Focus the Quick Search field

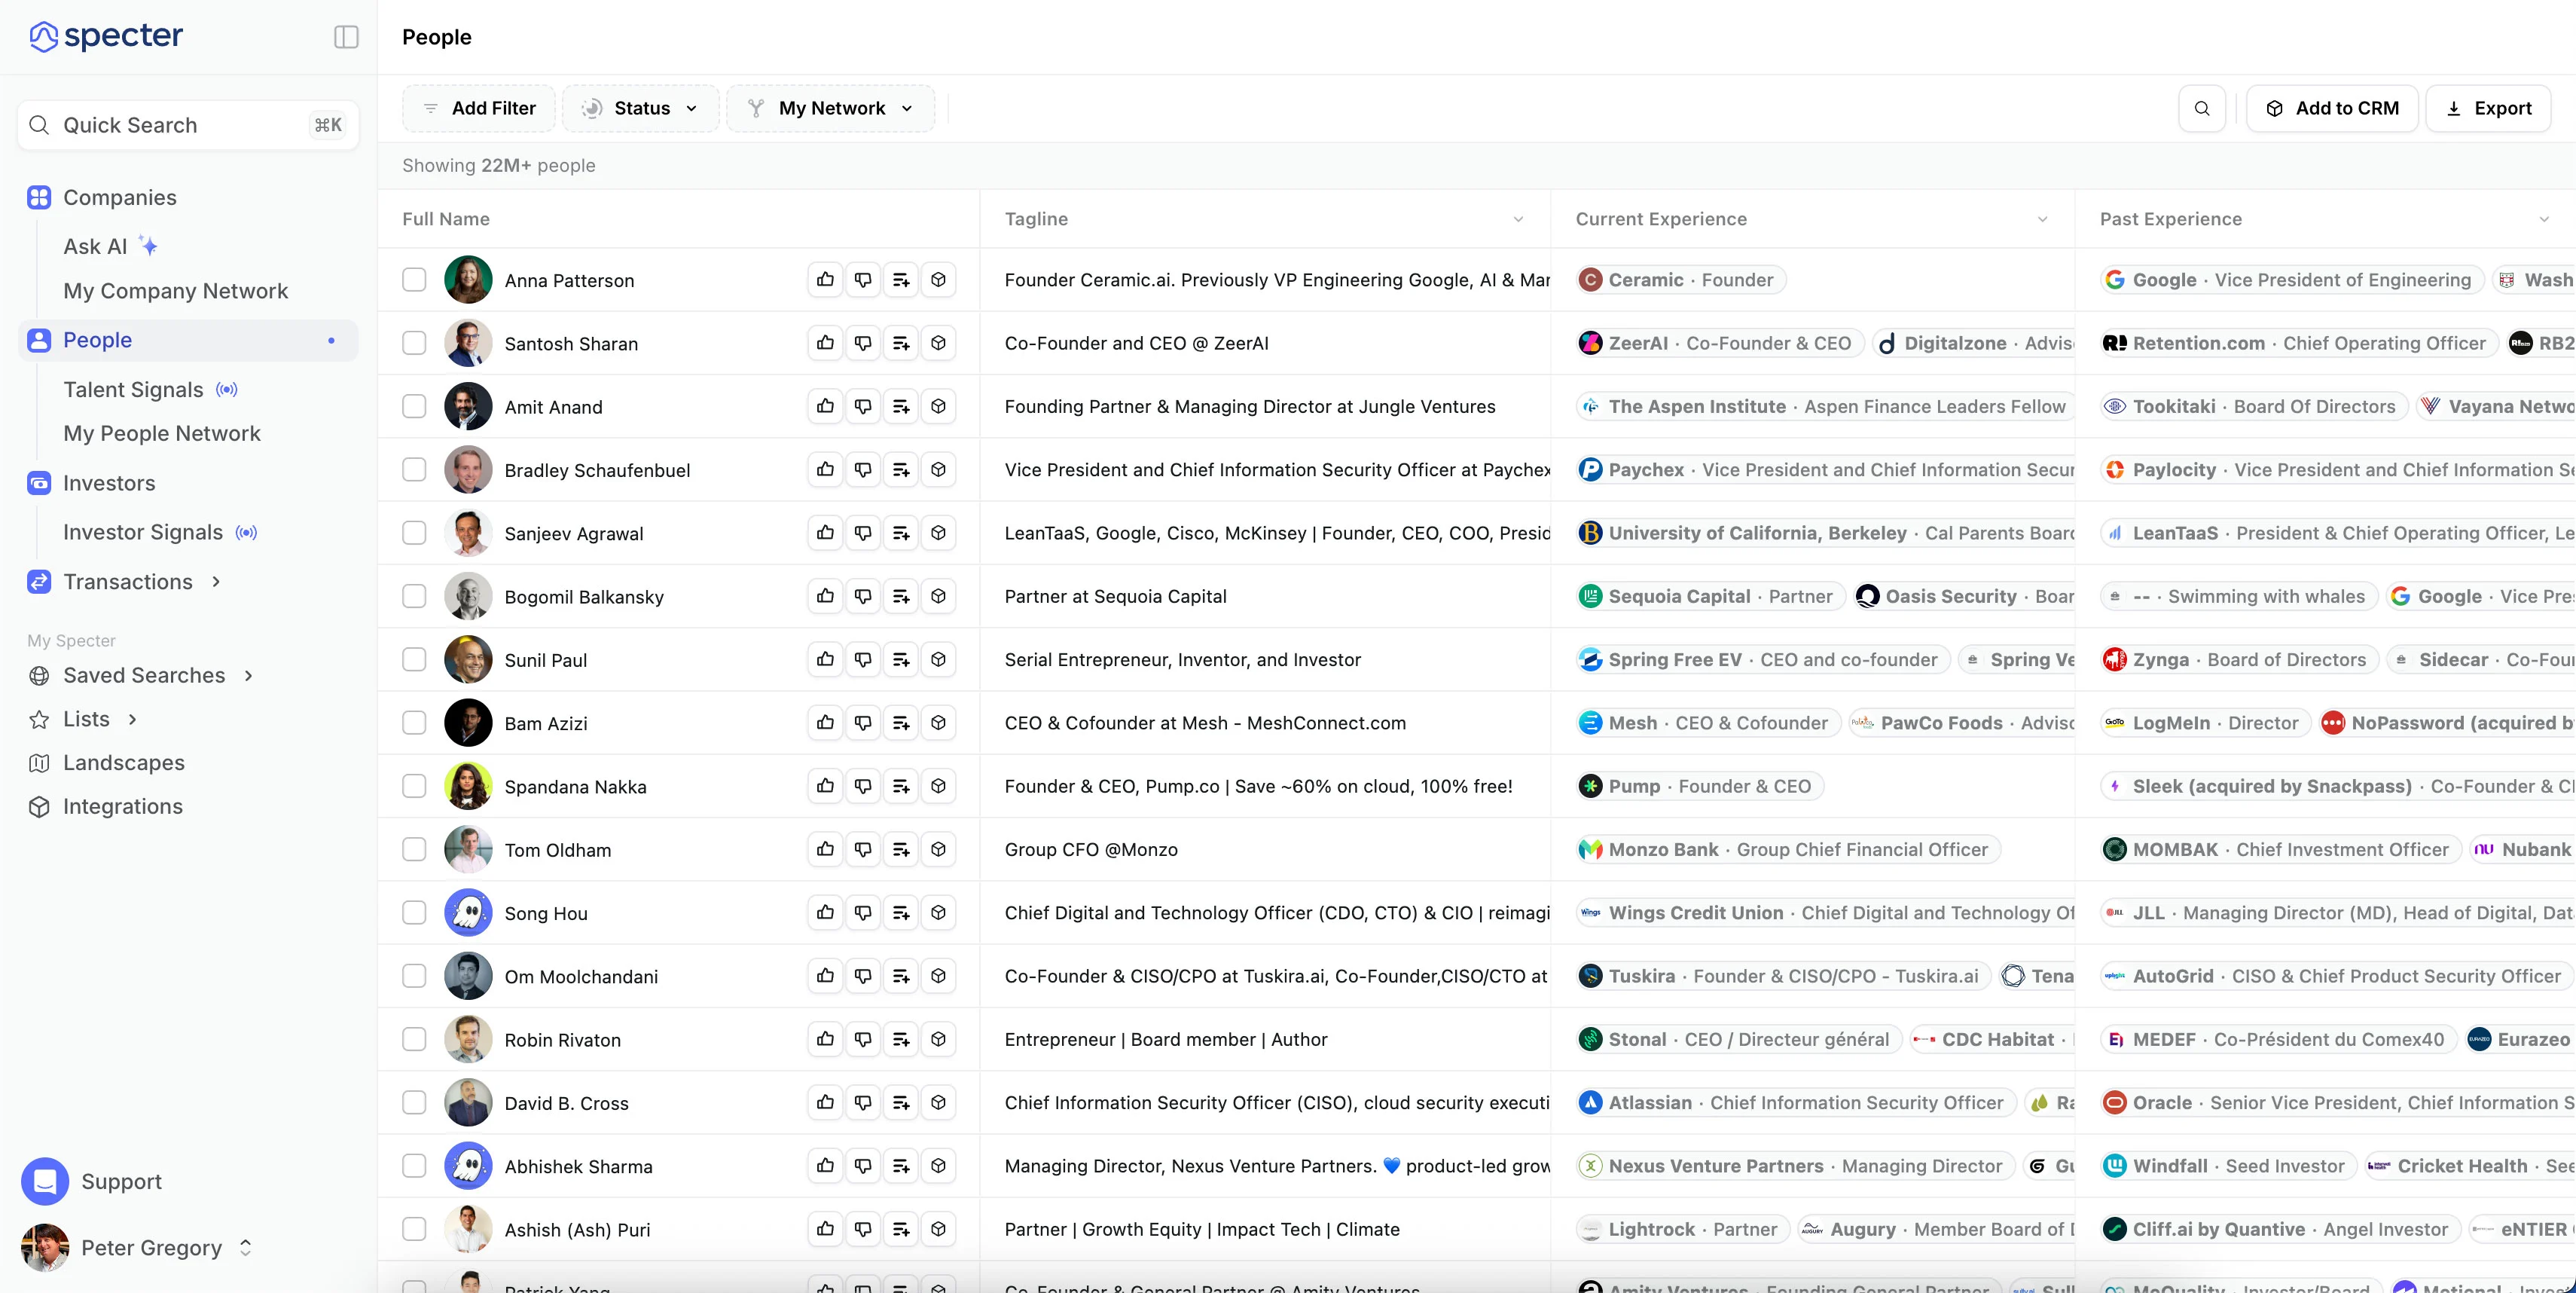pos(188,125)
